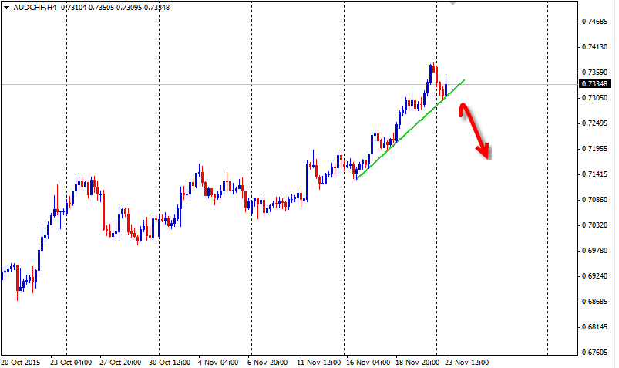
Task: Click the 0.69780 price axis label
Action: (595, 251)
